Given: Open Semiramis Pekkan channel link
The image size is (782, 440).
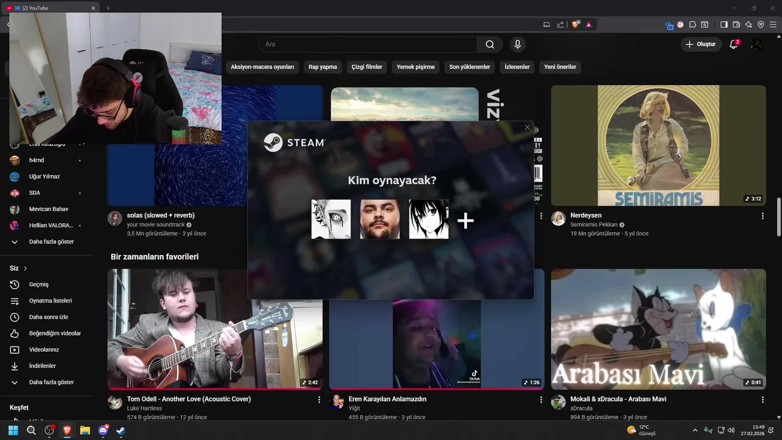Looking at the screenshot, I should tap(594, 224).
